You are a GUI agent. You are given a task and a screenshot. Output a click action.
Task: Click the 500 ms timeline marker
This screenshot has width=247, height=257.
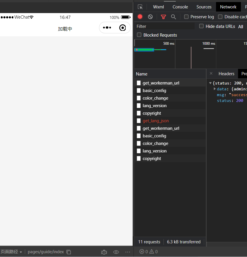169,44
